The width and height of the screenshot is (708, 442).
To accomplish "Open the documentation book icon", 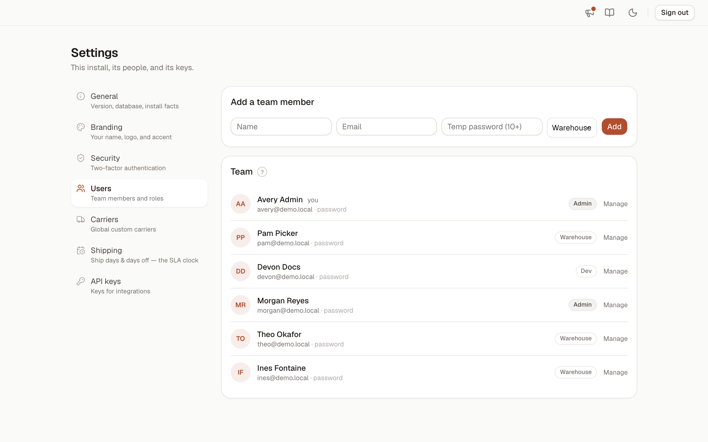I will pos(610,13).
